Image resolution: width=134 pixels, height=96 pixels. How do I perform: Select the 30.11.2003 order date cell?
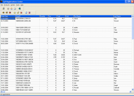pos(8,76)
